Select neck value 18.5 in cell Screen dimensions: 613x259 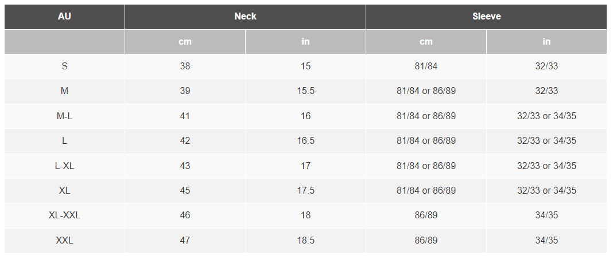tap(306, 240)
